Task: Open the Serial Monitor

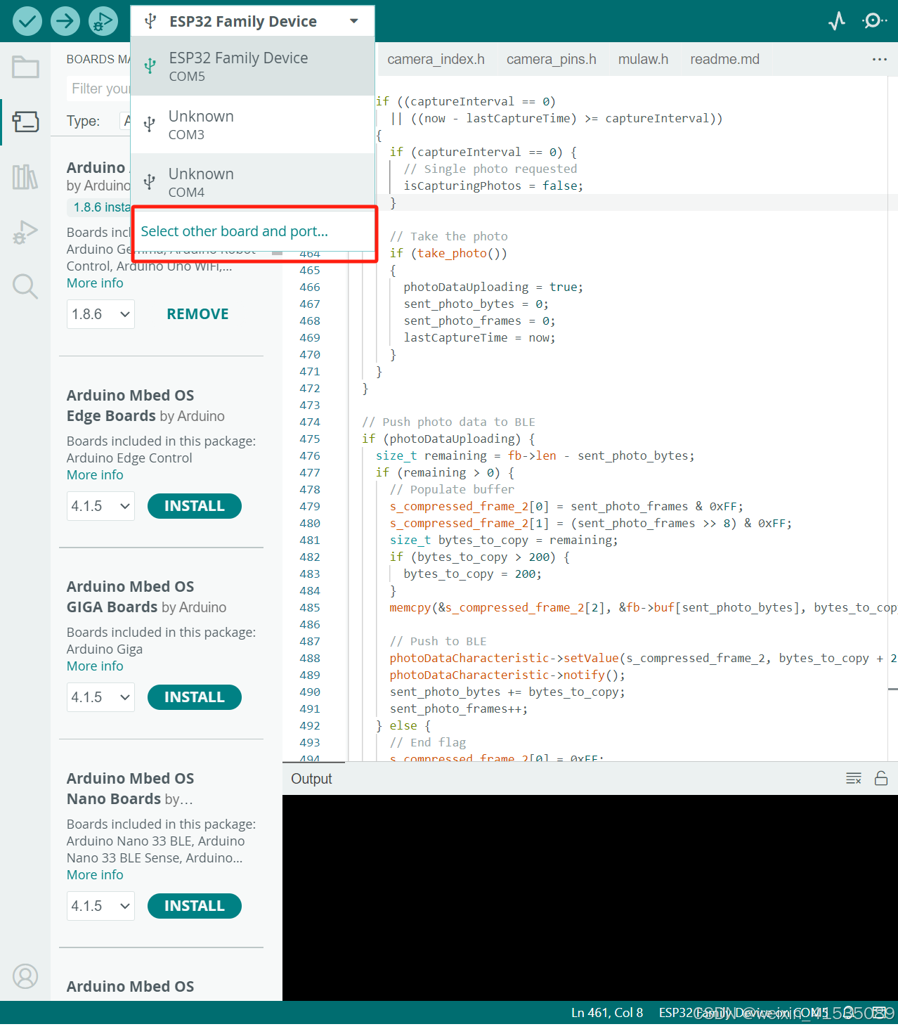Action: pyautogui.click(x=873, y=21)
